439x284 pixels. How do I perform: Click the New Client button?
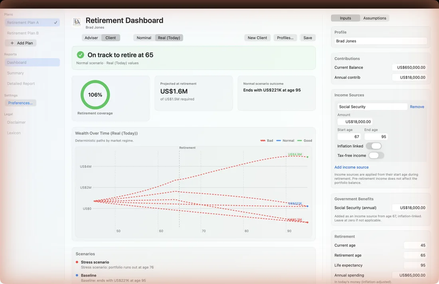[257, 38]
